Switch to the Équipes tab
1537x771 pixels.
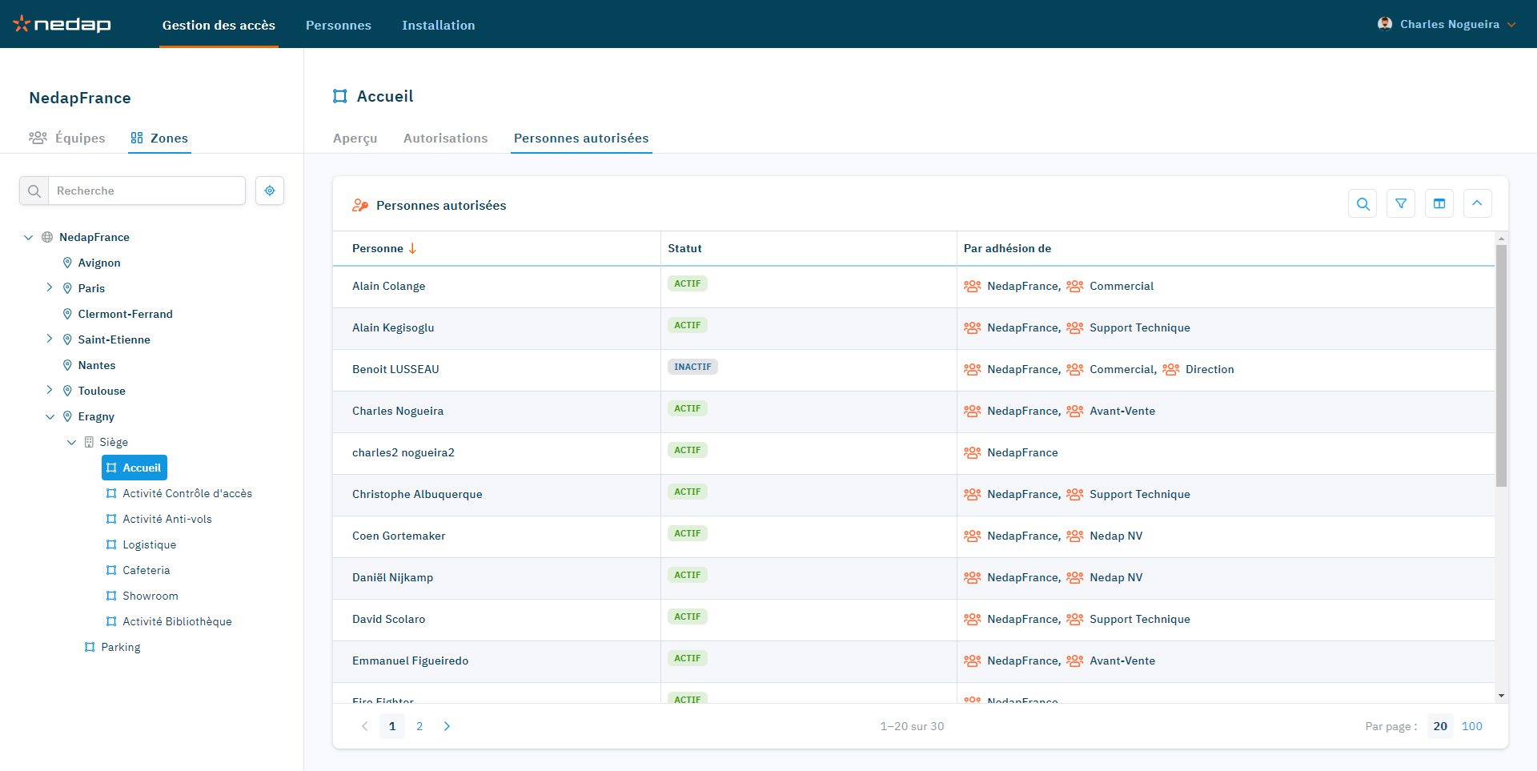67,138
